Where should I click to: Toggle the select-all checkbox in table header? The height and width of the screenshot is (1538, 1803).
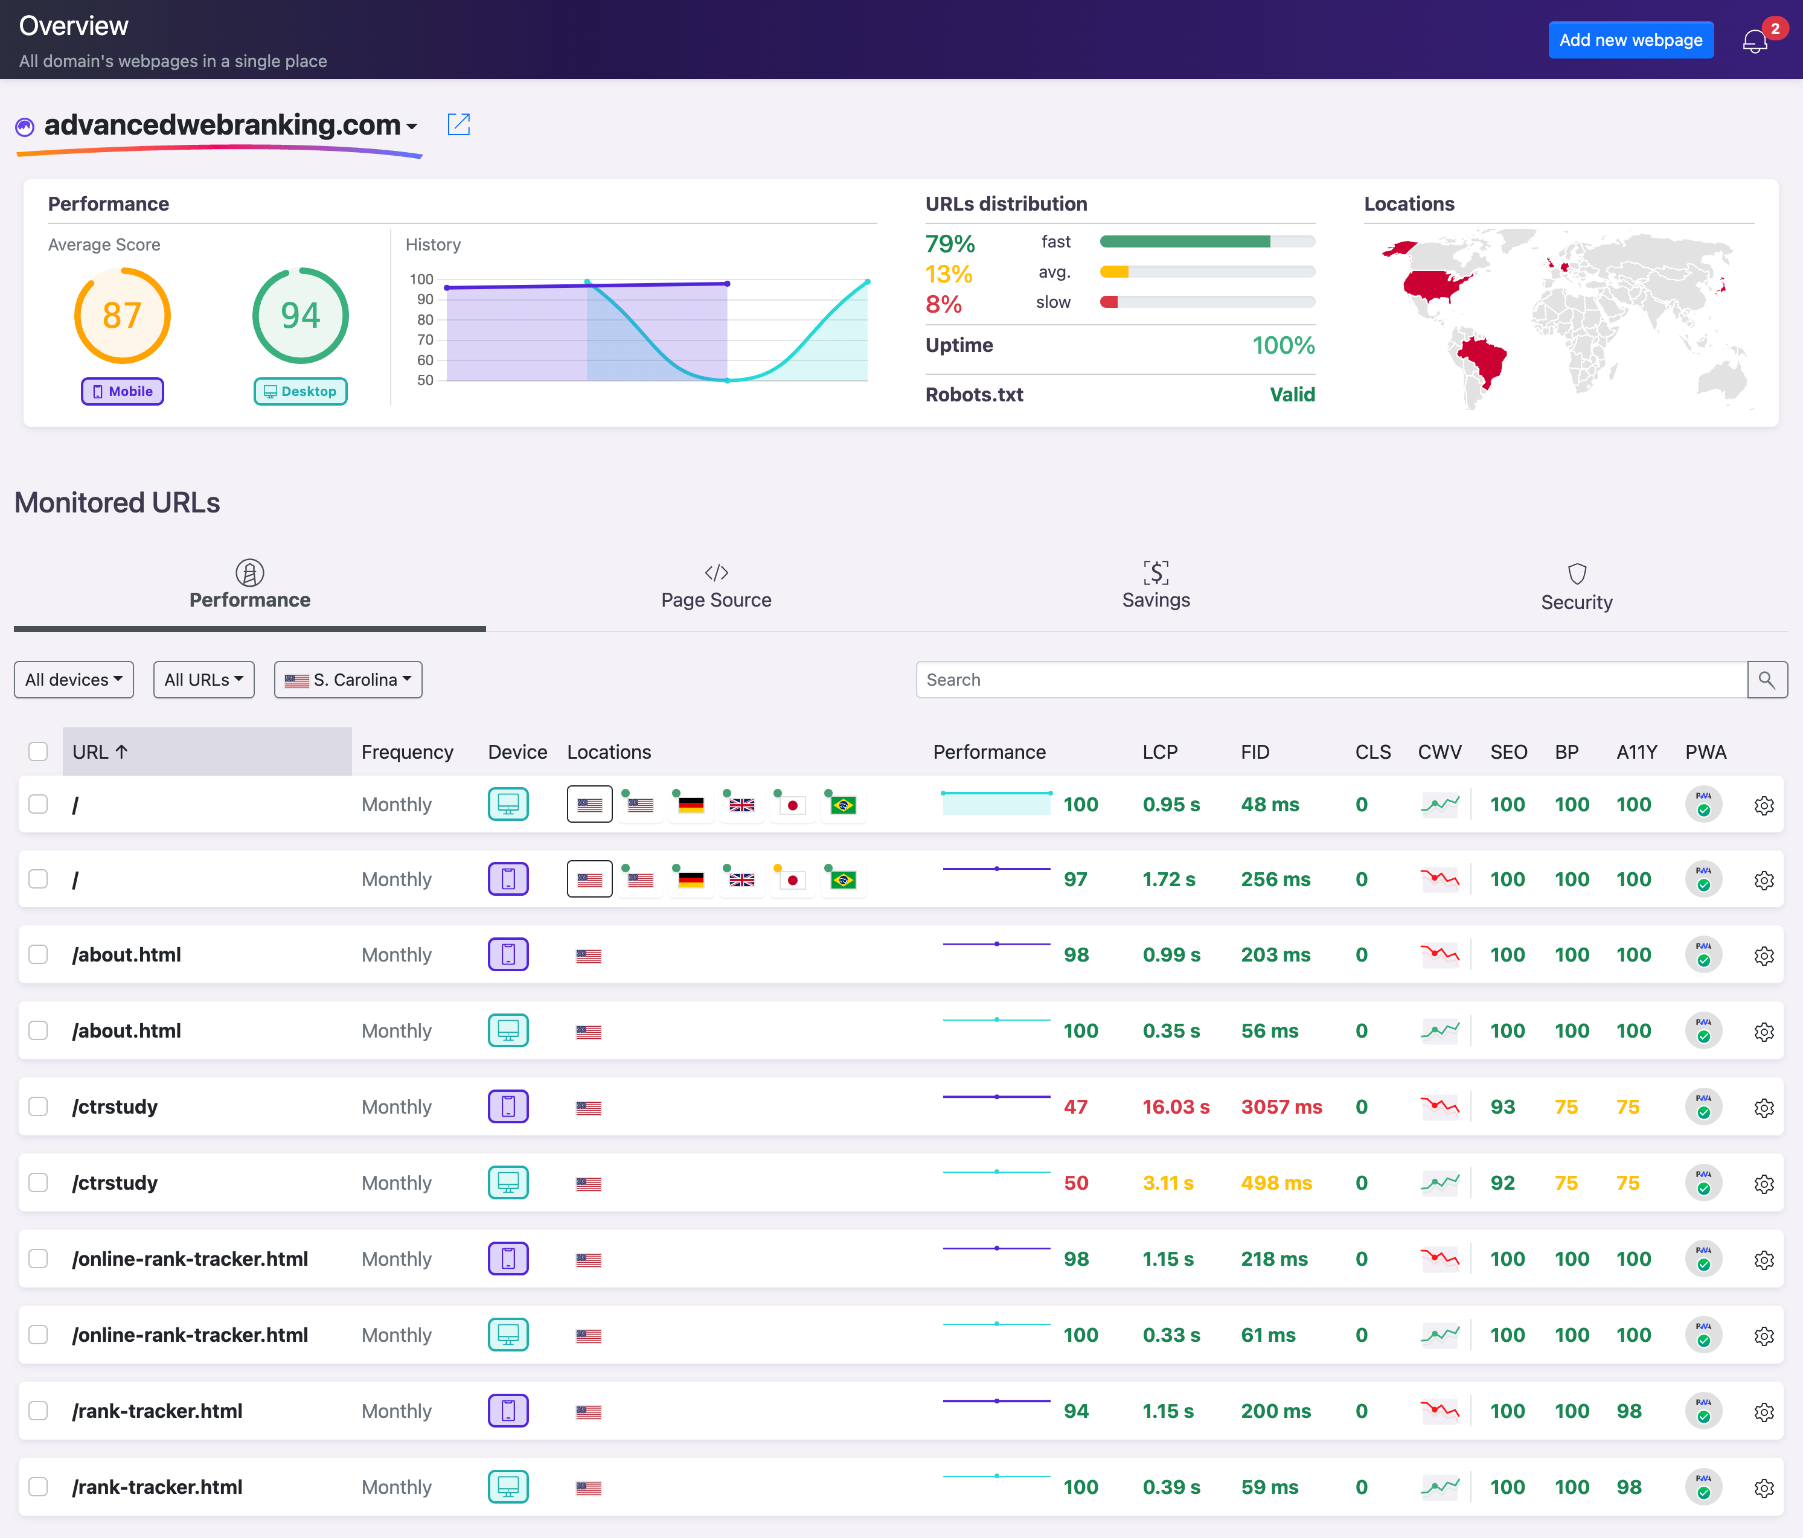tap(38, 751)
